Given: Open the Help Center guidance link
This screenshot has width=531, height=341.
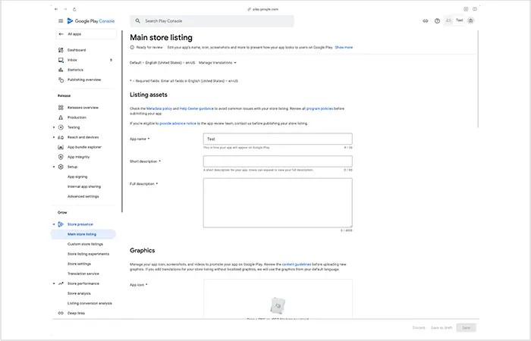Looking at the screenshot, I should tap(196, 108).
